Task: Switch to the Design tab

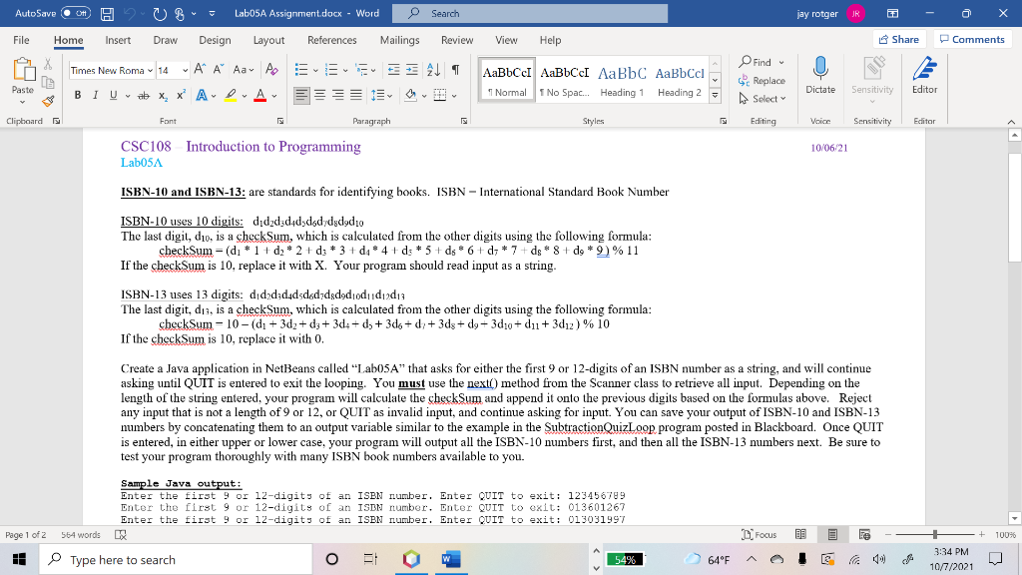Action: coord(216,40)
